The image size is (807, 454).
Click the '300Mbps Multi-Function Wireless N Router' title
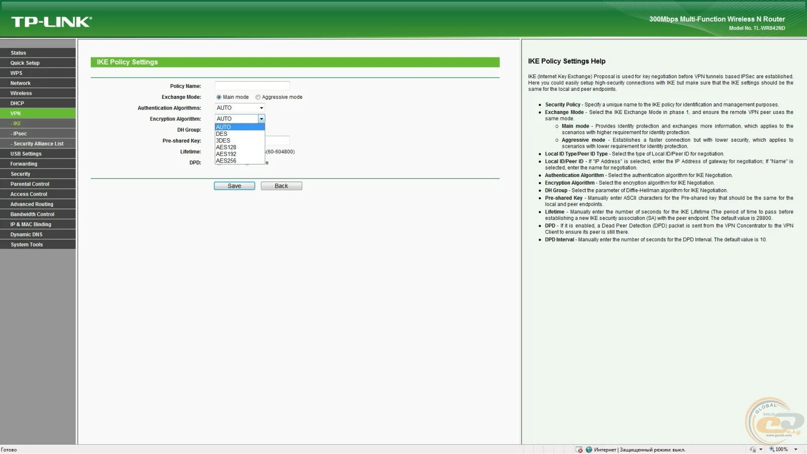tap(717, 19)
